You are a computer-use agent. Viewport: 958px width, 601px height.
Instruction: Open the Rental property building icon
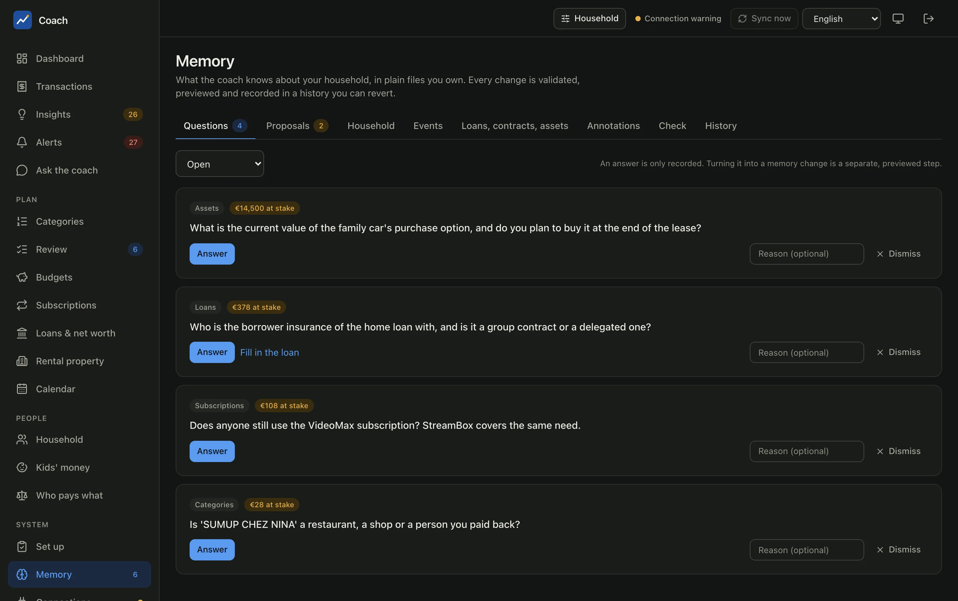pyautogui.click(x=22, y=361)
